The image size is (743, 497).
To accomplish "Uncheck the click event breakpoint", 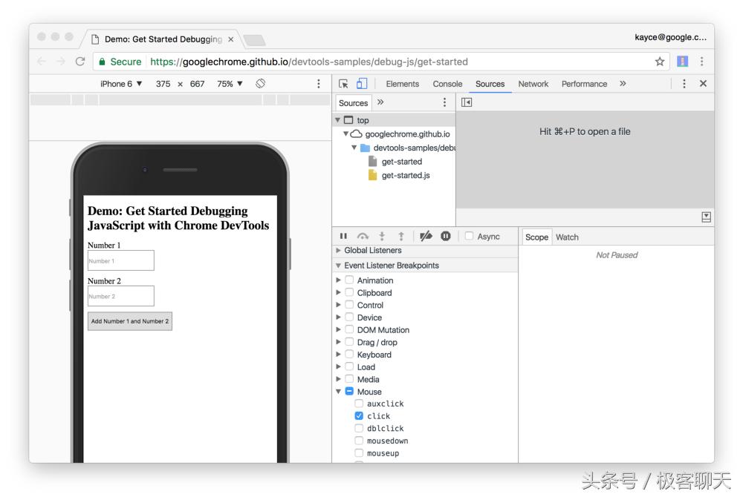I will 359,416.
